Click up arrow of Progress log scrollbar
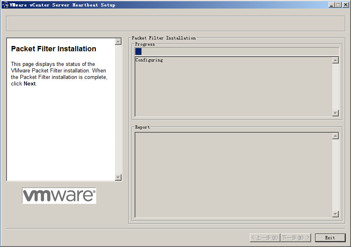The width and height of the screenshot is (351, 247). tap(336, 60)
